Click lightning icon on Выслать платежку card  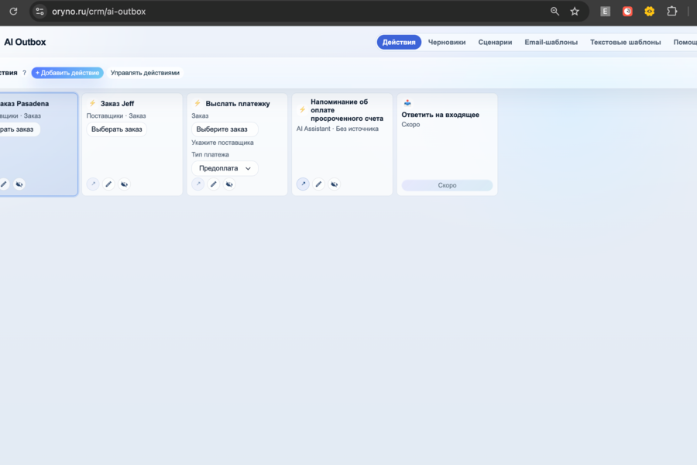pyautogui.click(x=197, y=103)
